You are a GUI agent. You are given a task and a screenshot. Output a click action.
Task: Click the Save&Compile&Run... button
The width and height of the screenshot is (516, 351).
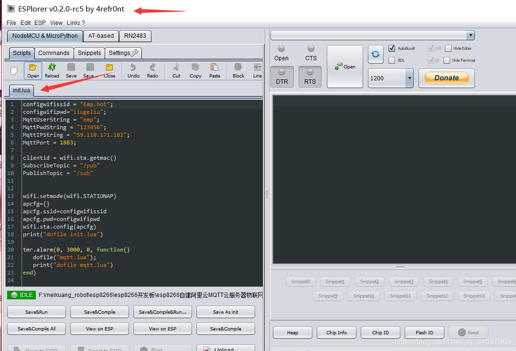pyautogui.click(x=162, y=312)
